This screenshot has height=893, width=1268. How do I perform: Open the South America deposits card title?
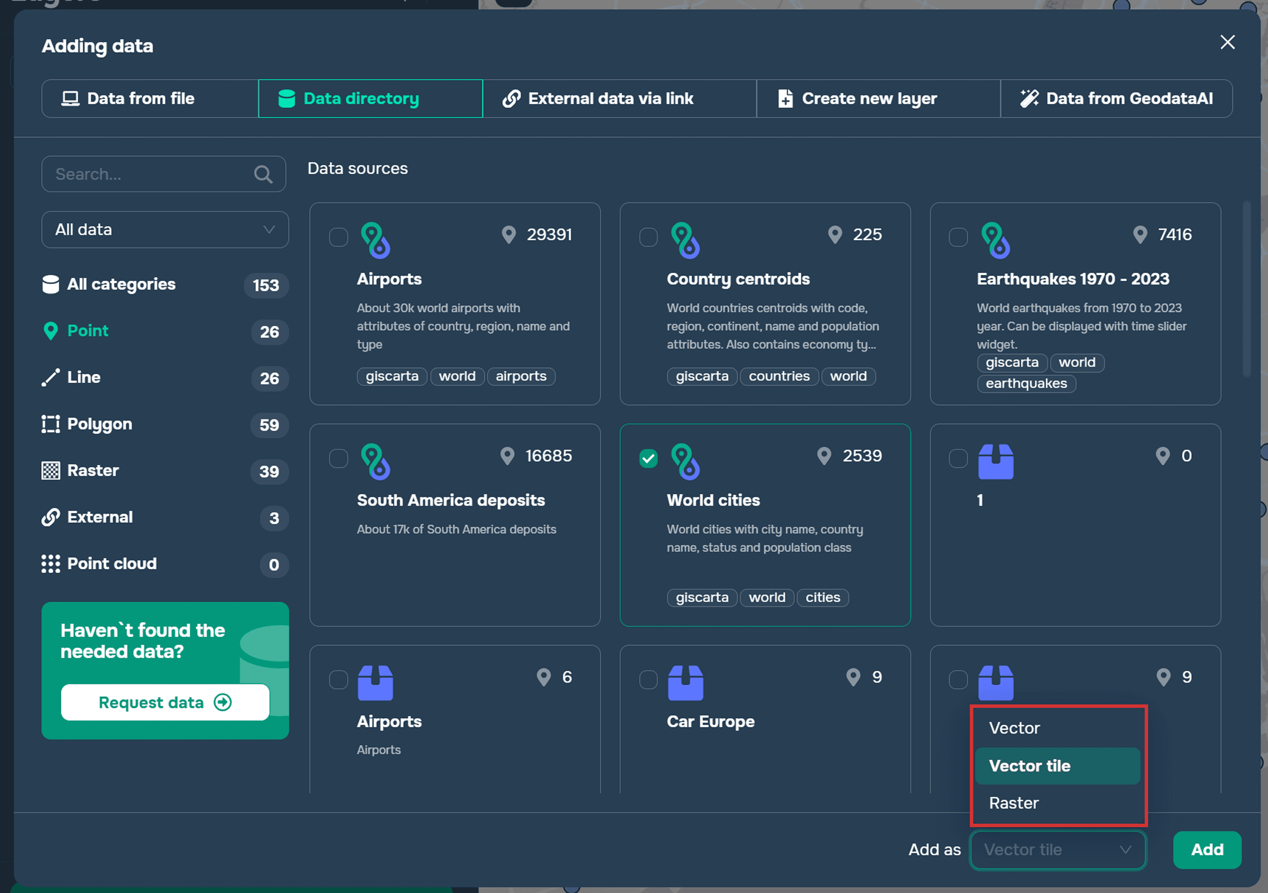[x=451, y=500]
